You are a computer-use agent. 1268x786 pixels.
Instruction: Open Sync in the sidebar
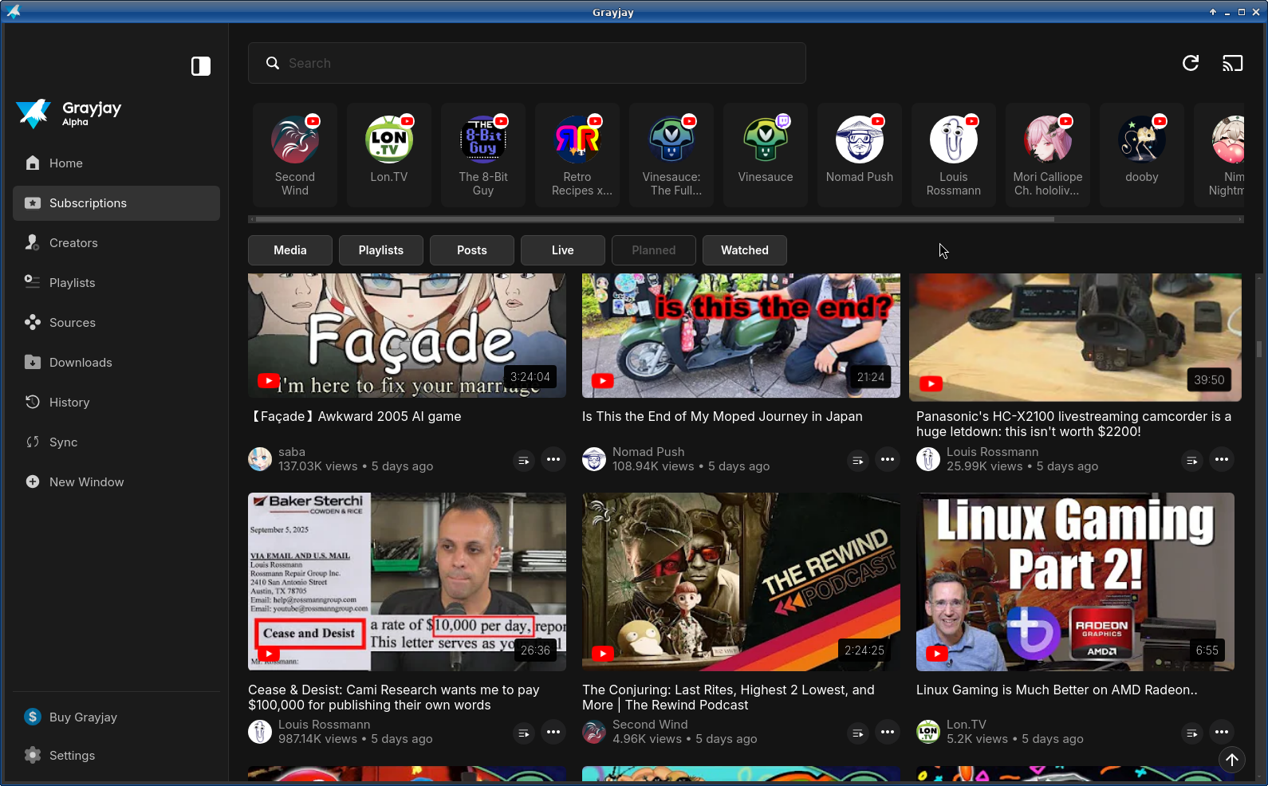pos(116,442)
